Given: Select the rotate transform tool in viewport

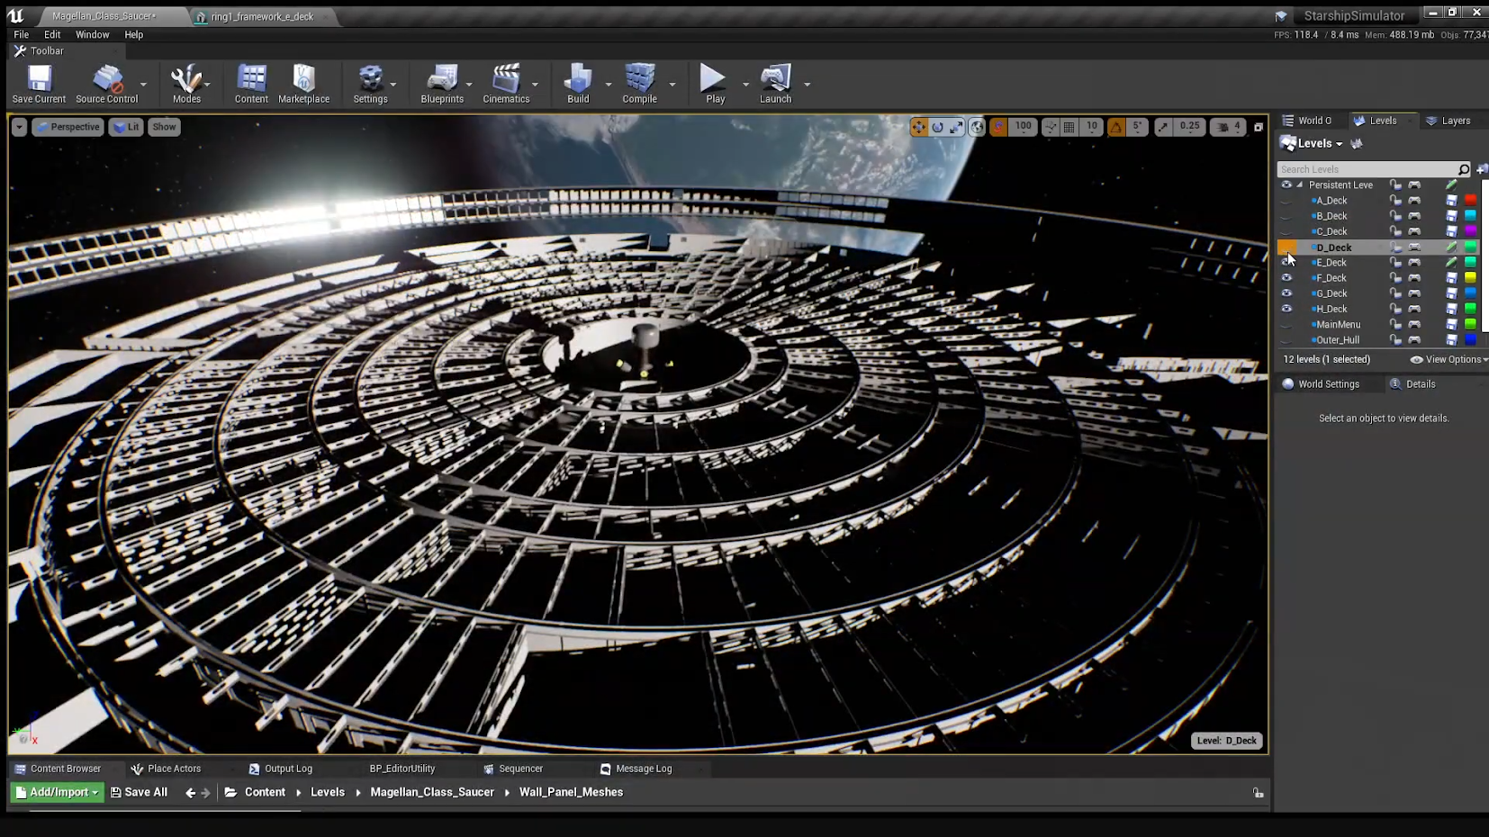Looking at the screenshot, I should 937,128.
